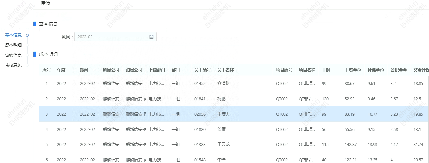
Task: Select the 基本信息 anchor in sidebar
Action: coord(13,35)
